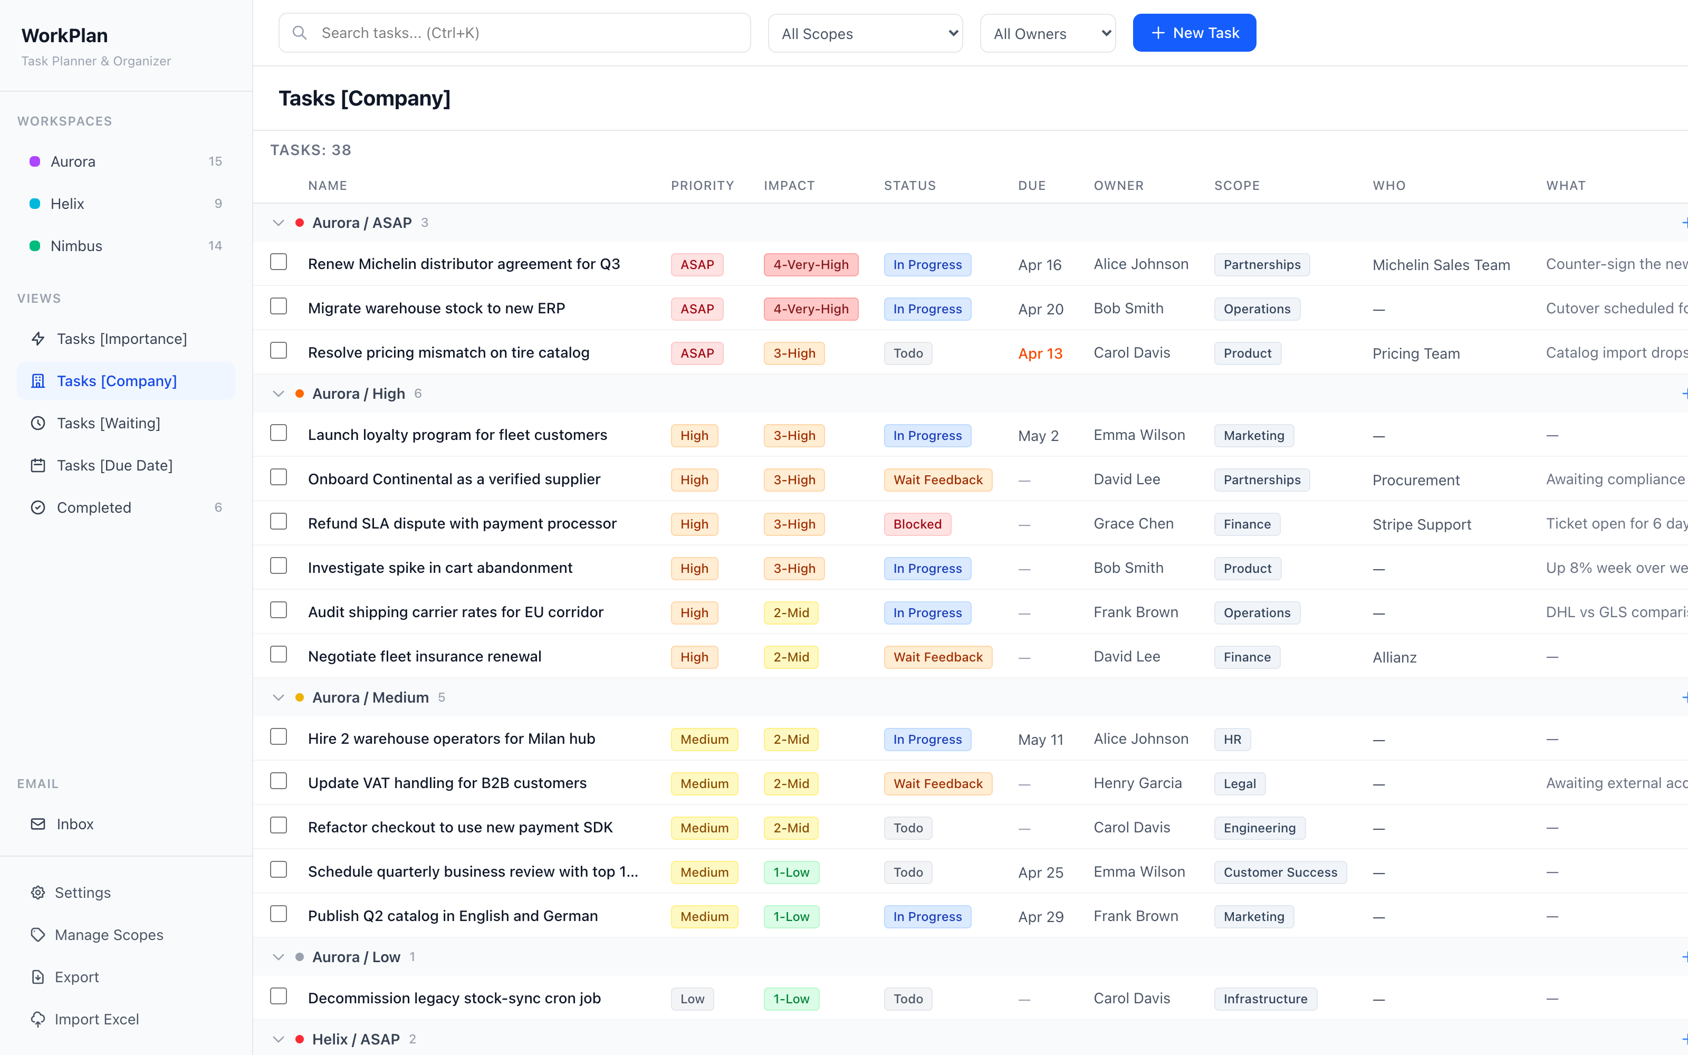Click the envelope Inbox icon
This screenshot has width=1688, height=1055.
[39, 824]
